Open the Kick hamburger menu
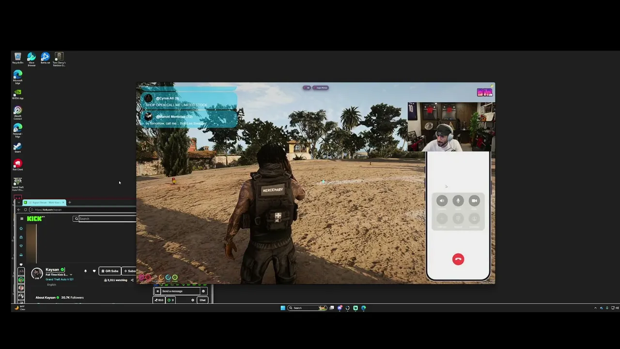The image size is (620, 349). click(x=21, y=219)
